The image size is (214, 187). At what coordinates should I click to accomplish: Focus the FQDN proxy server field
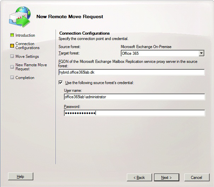click(x=132, y=72)
